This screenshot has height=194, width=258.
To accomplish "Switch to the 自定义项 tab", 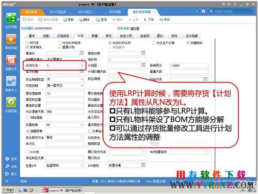I will click(126, 36).
